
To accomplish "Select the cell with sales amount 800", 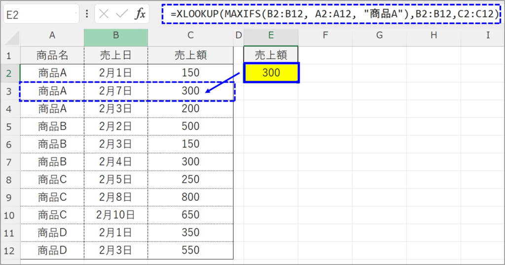I will pyautogui.click(x=190, y=197).
